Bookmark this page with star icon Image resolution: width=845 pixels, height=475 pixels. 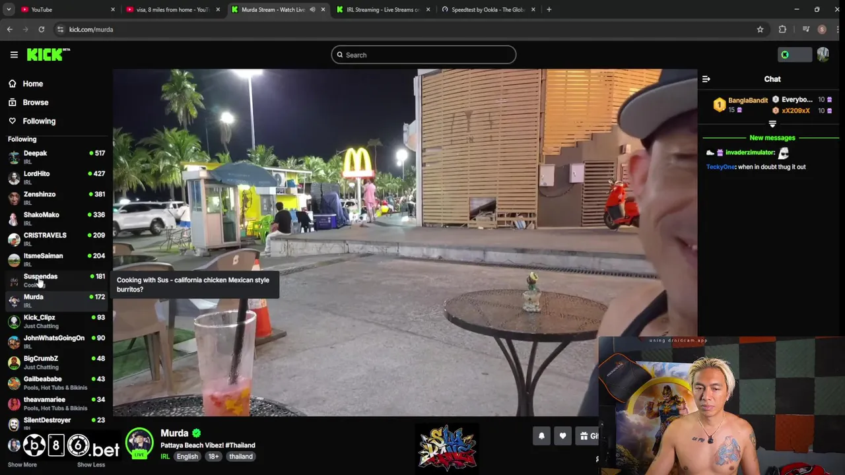click(x=760, y=29)
